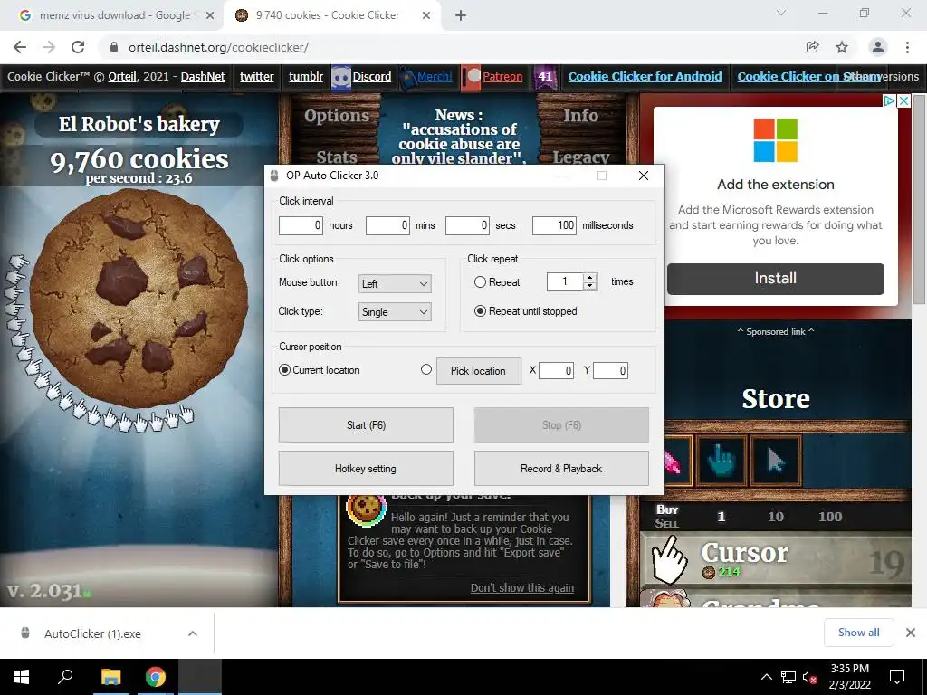The width and height of the screenshot is (927, 695).
Task: Set buy quantity to 10
Action: (x=776, y=517)
